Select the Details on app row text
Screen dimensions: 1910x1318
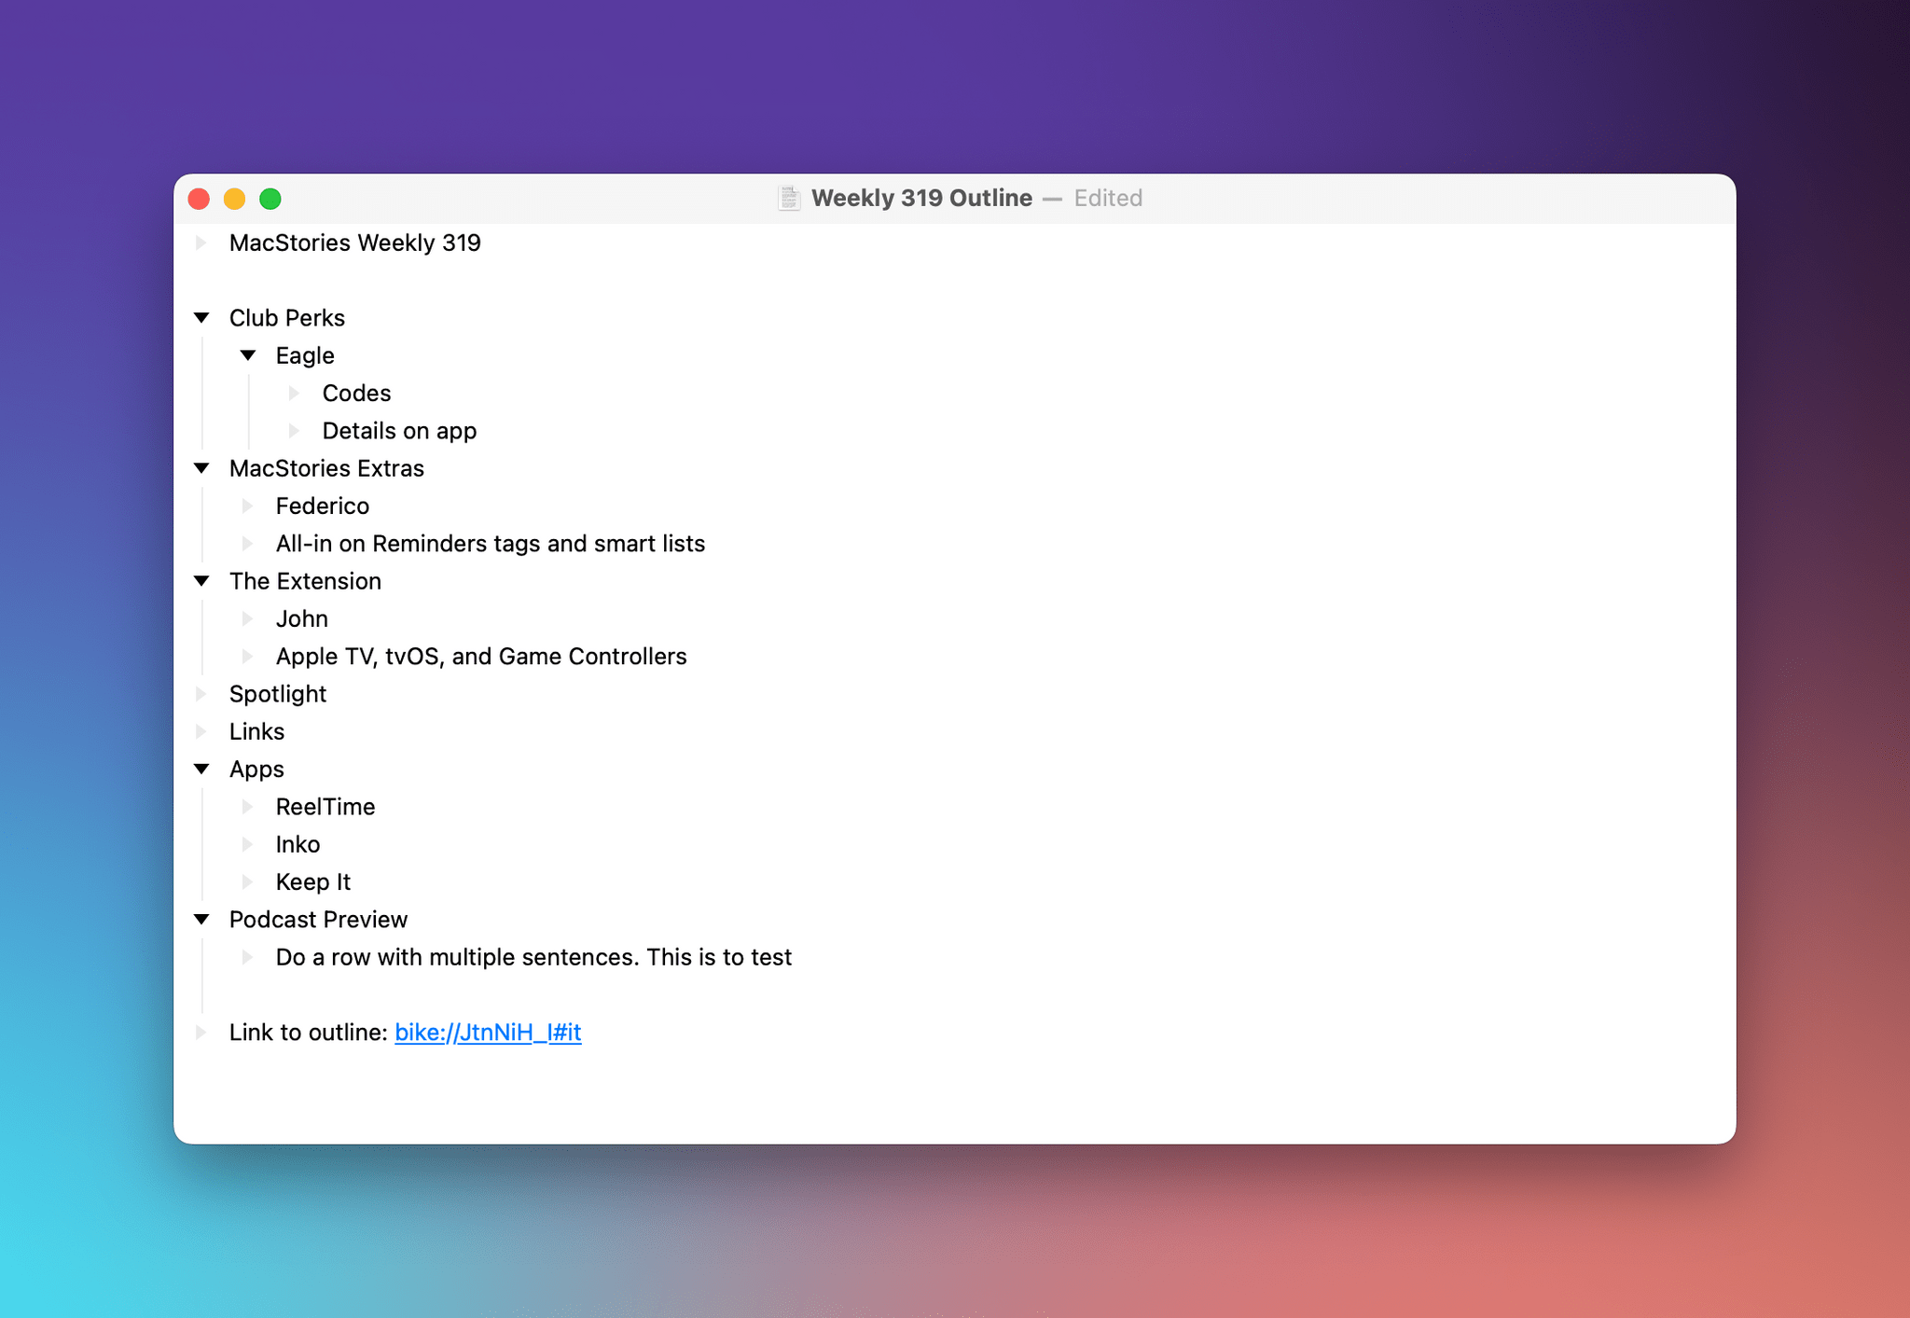click(399, 431)
